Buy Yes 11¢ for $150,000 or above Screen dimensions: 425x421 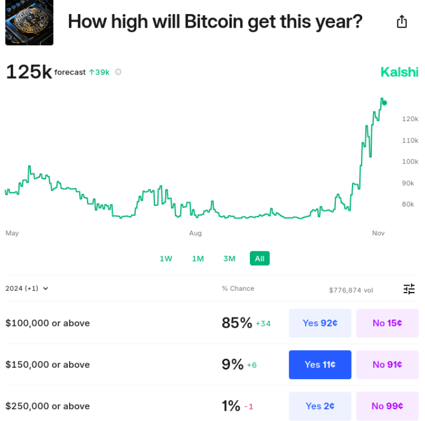click(x=320, y=364)
